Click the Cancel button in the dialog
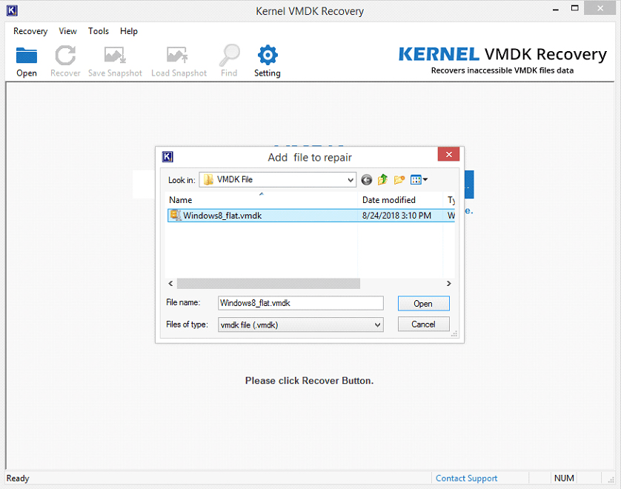This screenshot has height=489, width=621. pyautogui.click(x=423, y=325)
